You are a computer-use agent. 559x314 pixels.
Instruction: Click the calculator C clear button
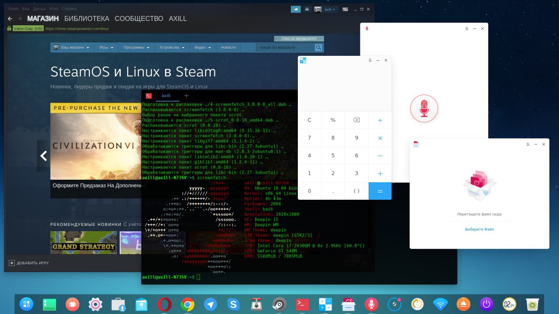click(x=309, y=120)
